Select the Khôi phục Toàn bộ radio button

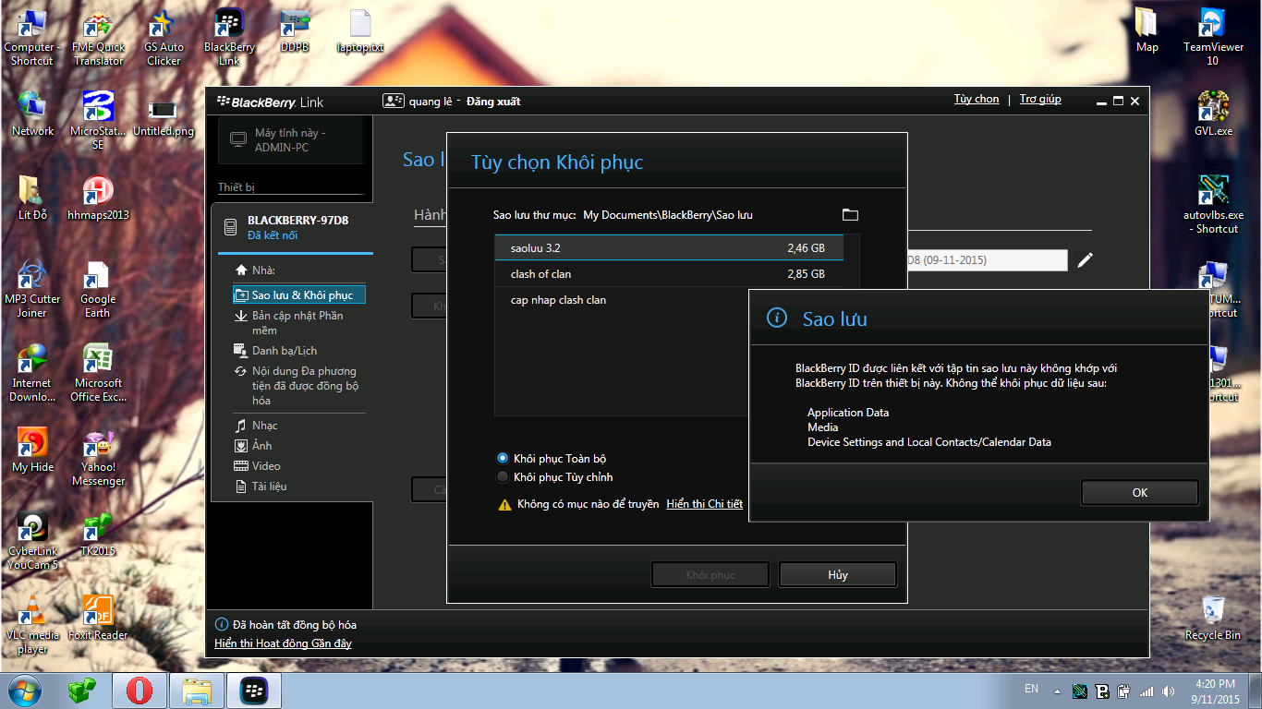coord(503,458)
